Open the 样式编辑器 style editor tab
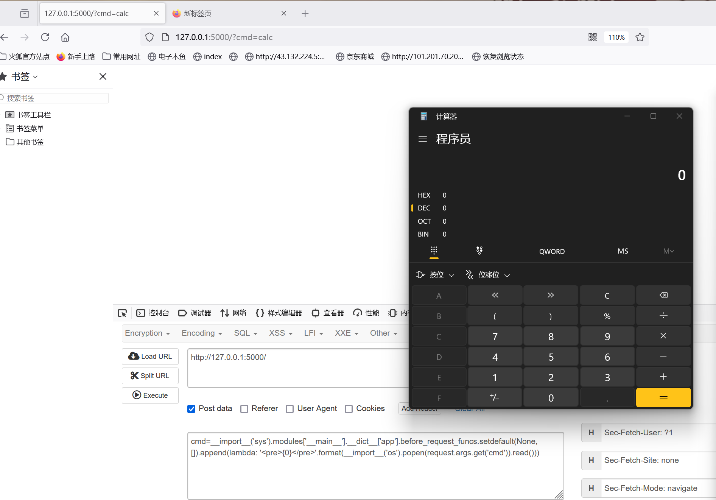This screenshot has height=500, width=716. [279, 313]
